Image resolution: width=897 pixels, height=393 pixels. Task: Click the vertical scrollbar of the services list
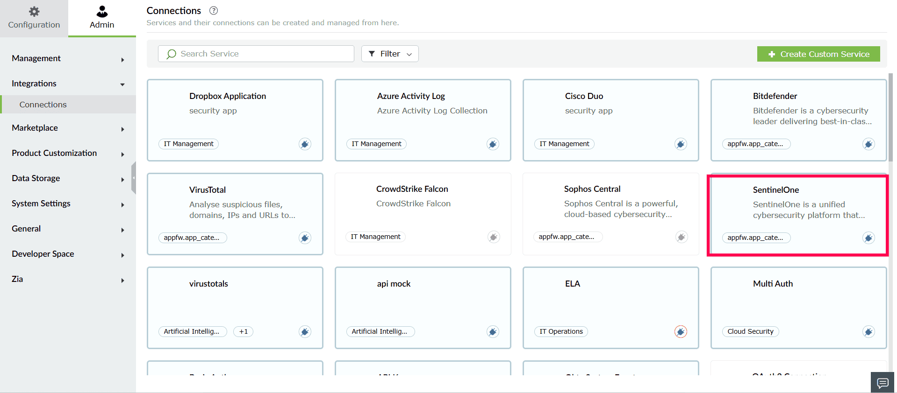point(890,117)
